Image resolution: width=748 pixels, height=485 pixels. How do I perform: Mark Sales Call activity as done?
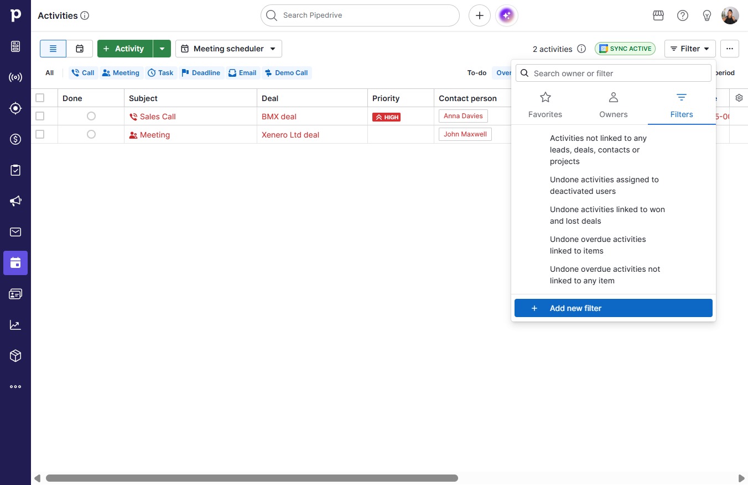pos(91,116)
